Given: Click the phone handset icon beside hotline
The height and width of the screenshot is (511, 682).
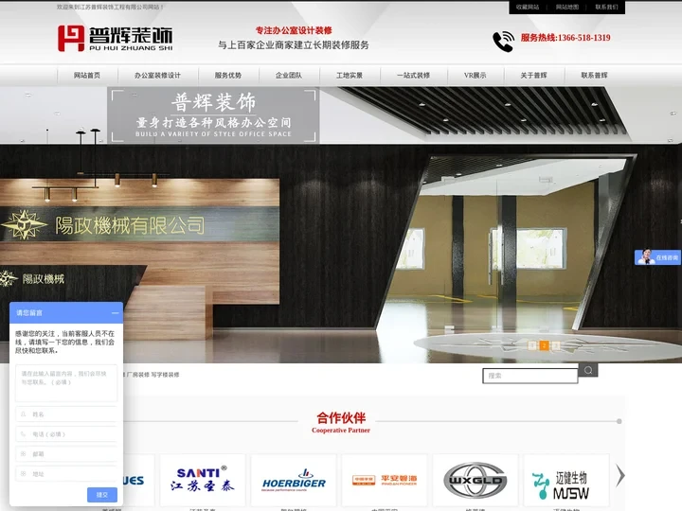Looking at the screenshot, I should [503, 42].
